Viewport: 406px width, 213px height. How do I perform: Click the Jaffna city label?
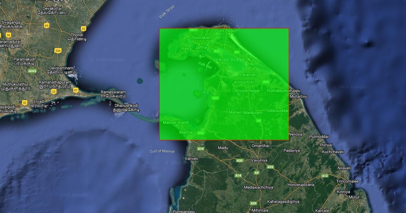click(x=201, y=48)
